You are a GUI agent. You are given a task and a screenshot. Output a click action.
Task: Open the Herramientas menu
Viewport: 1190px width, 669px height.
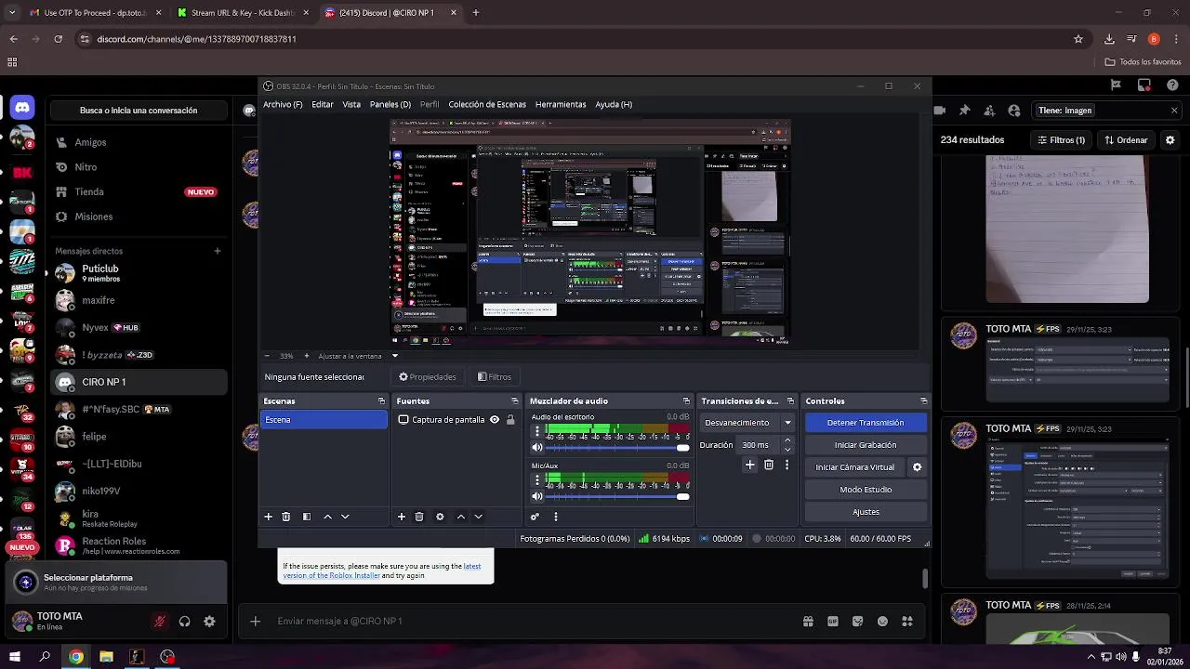click(x=561, y=105)
